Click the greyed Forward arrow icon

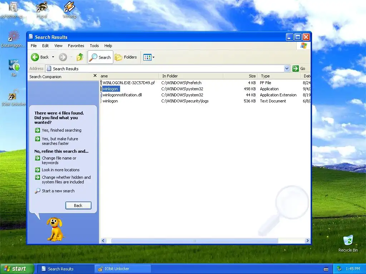(x=63, y=57)
